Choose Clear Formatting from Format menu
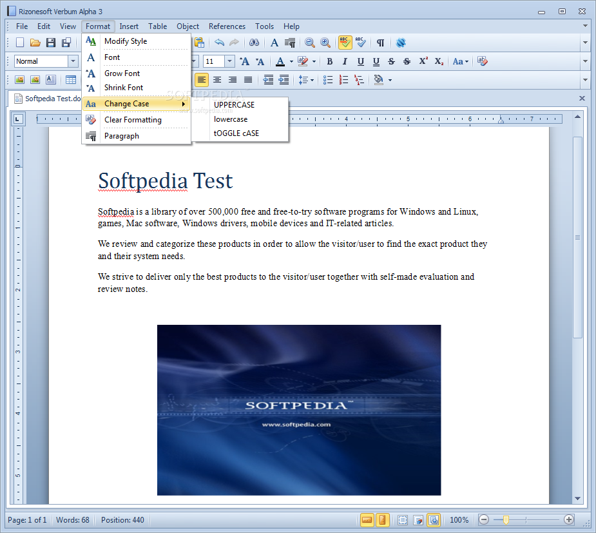Image resolution: width=596 pixels, height=533 pixels. [x=136, y=120]
